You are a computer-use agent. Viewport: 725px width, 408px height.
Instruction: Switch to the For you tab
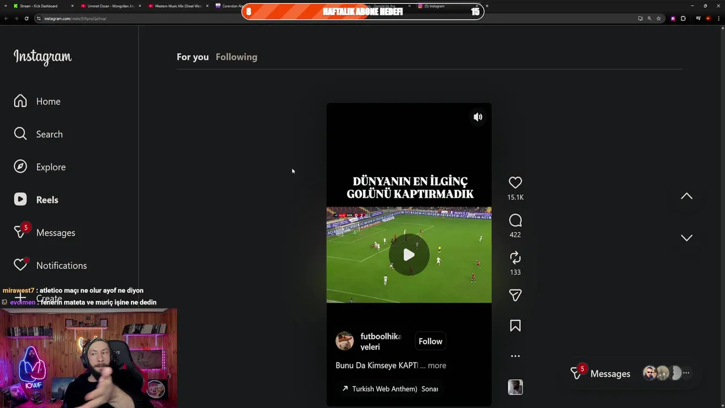pos(193,57)
